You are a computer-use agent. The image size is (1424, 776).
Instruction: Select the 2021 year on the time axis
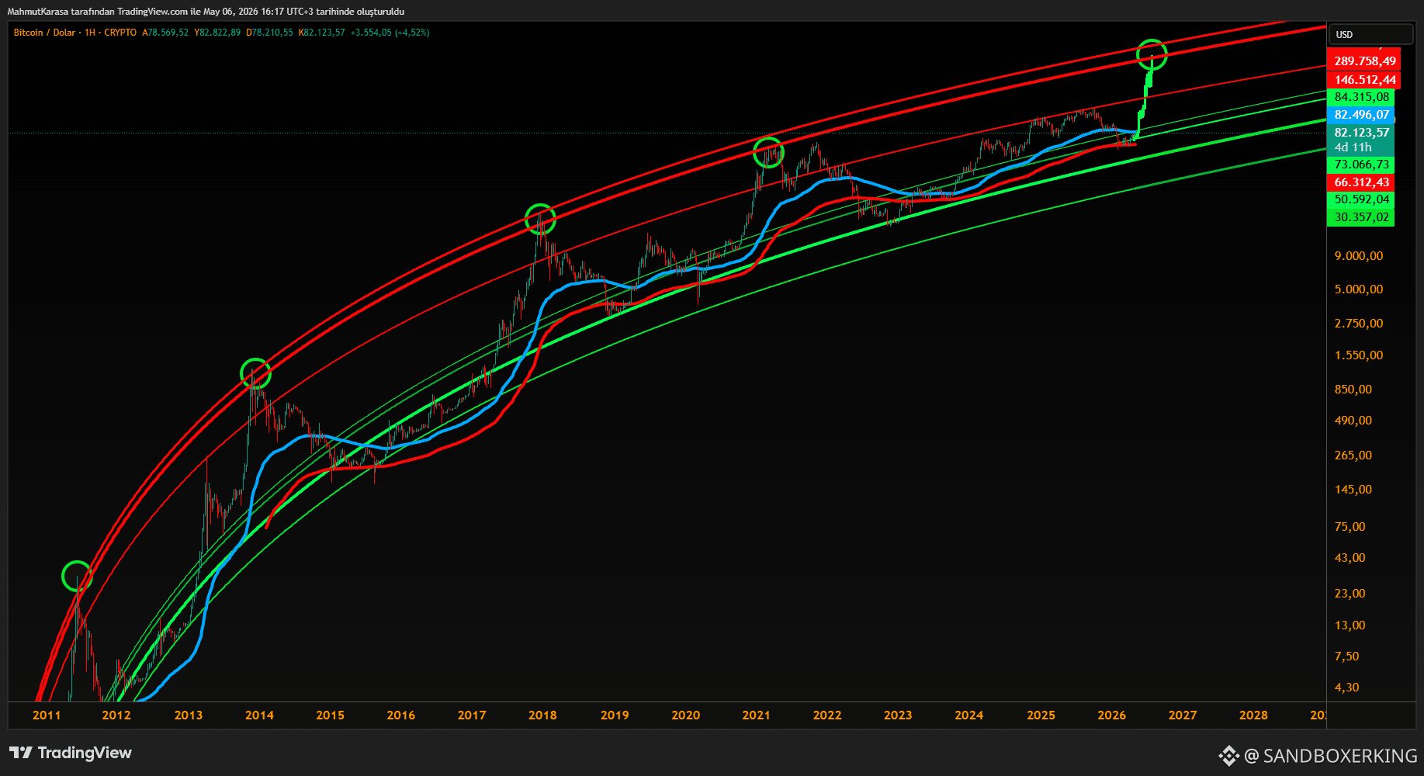coord(756,715)
